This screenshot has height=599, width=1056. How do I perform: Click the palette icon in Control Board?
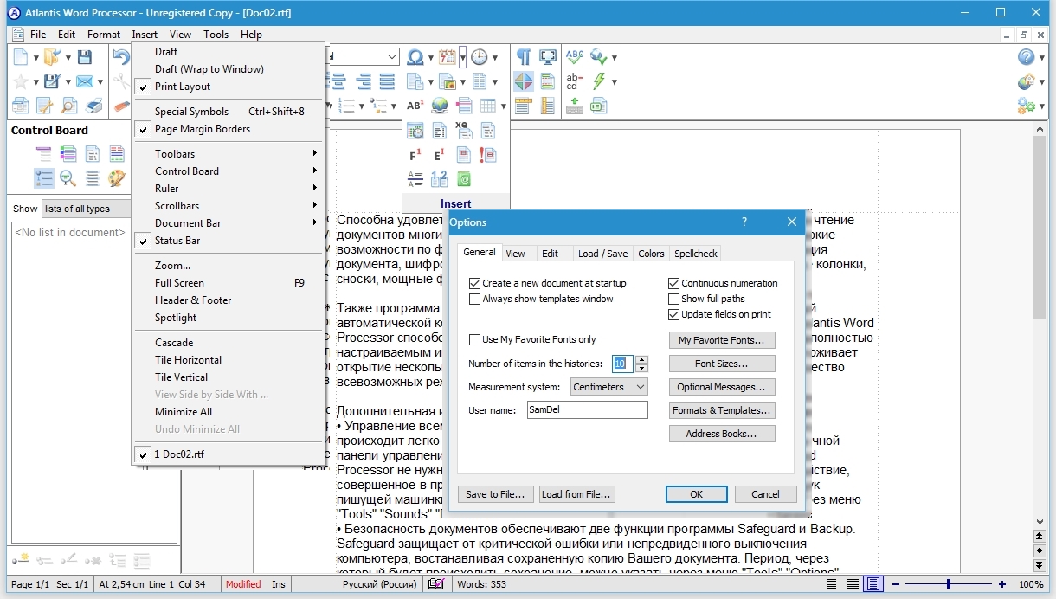116,178
